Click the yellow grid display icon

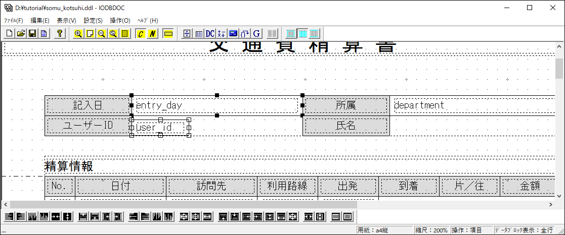pyautogui.click(x=124, y=34)
